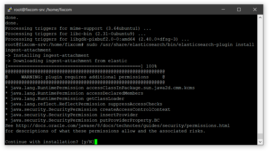Click the 'WARNING: plugin requires additional permissions' line
Viewport: 269px width, 151px height.
click(85, 77)
